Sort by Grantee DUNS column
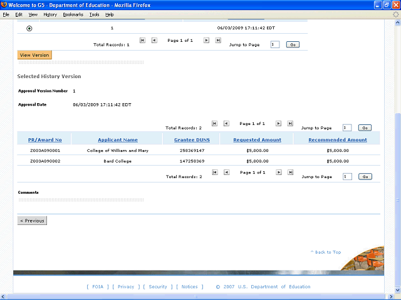Viewport: 401px width, 300px height. coord(192,140)
